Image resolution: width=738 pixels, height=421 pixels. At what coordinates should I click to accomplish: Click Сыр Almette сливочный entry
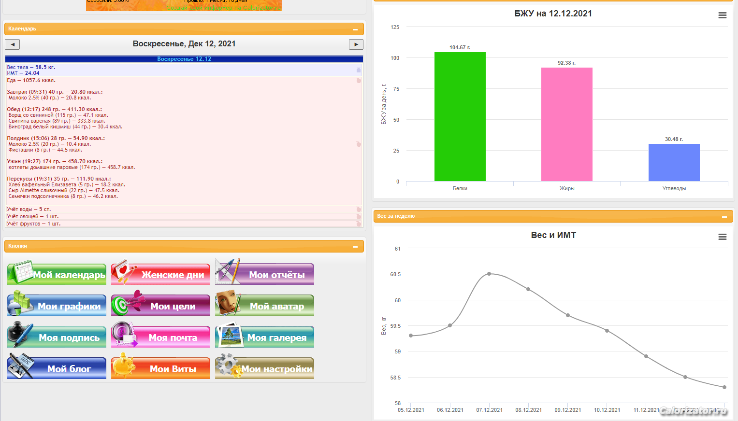click(64, 190)
